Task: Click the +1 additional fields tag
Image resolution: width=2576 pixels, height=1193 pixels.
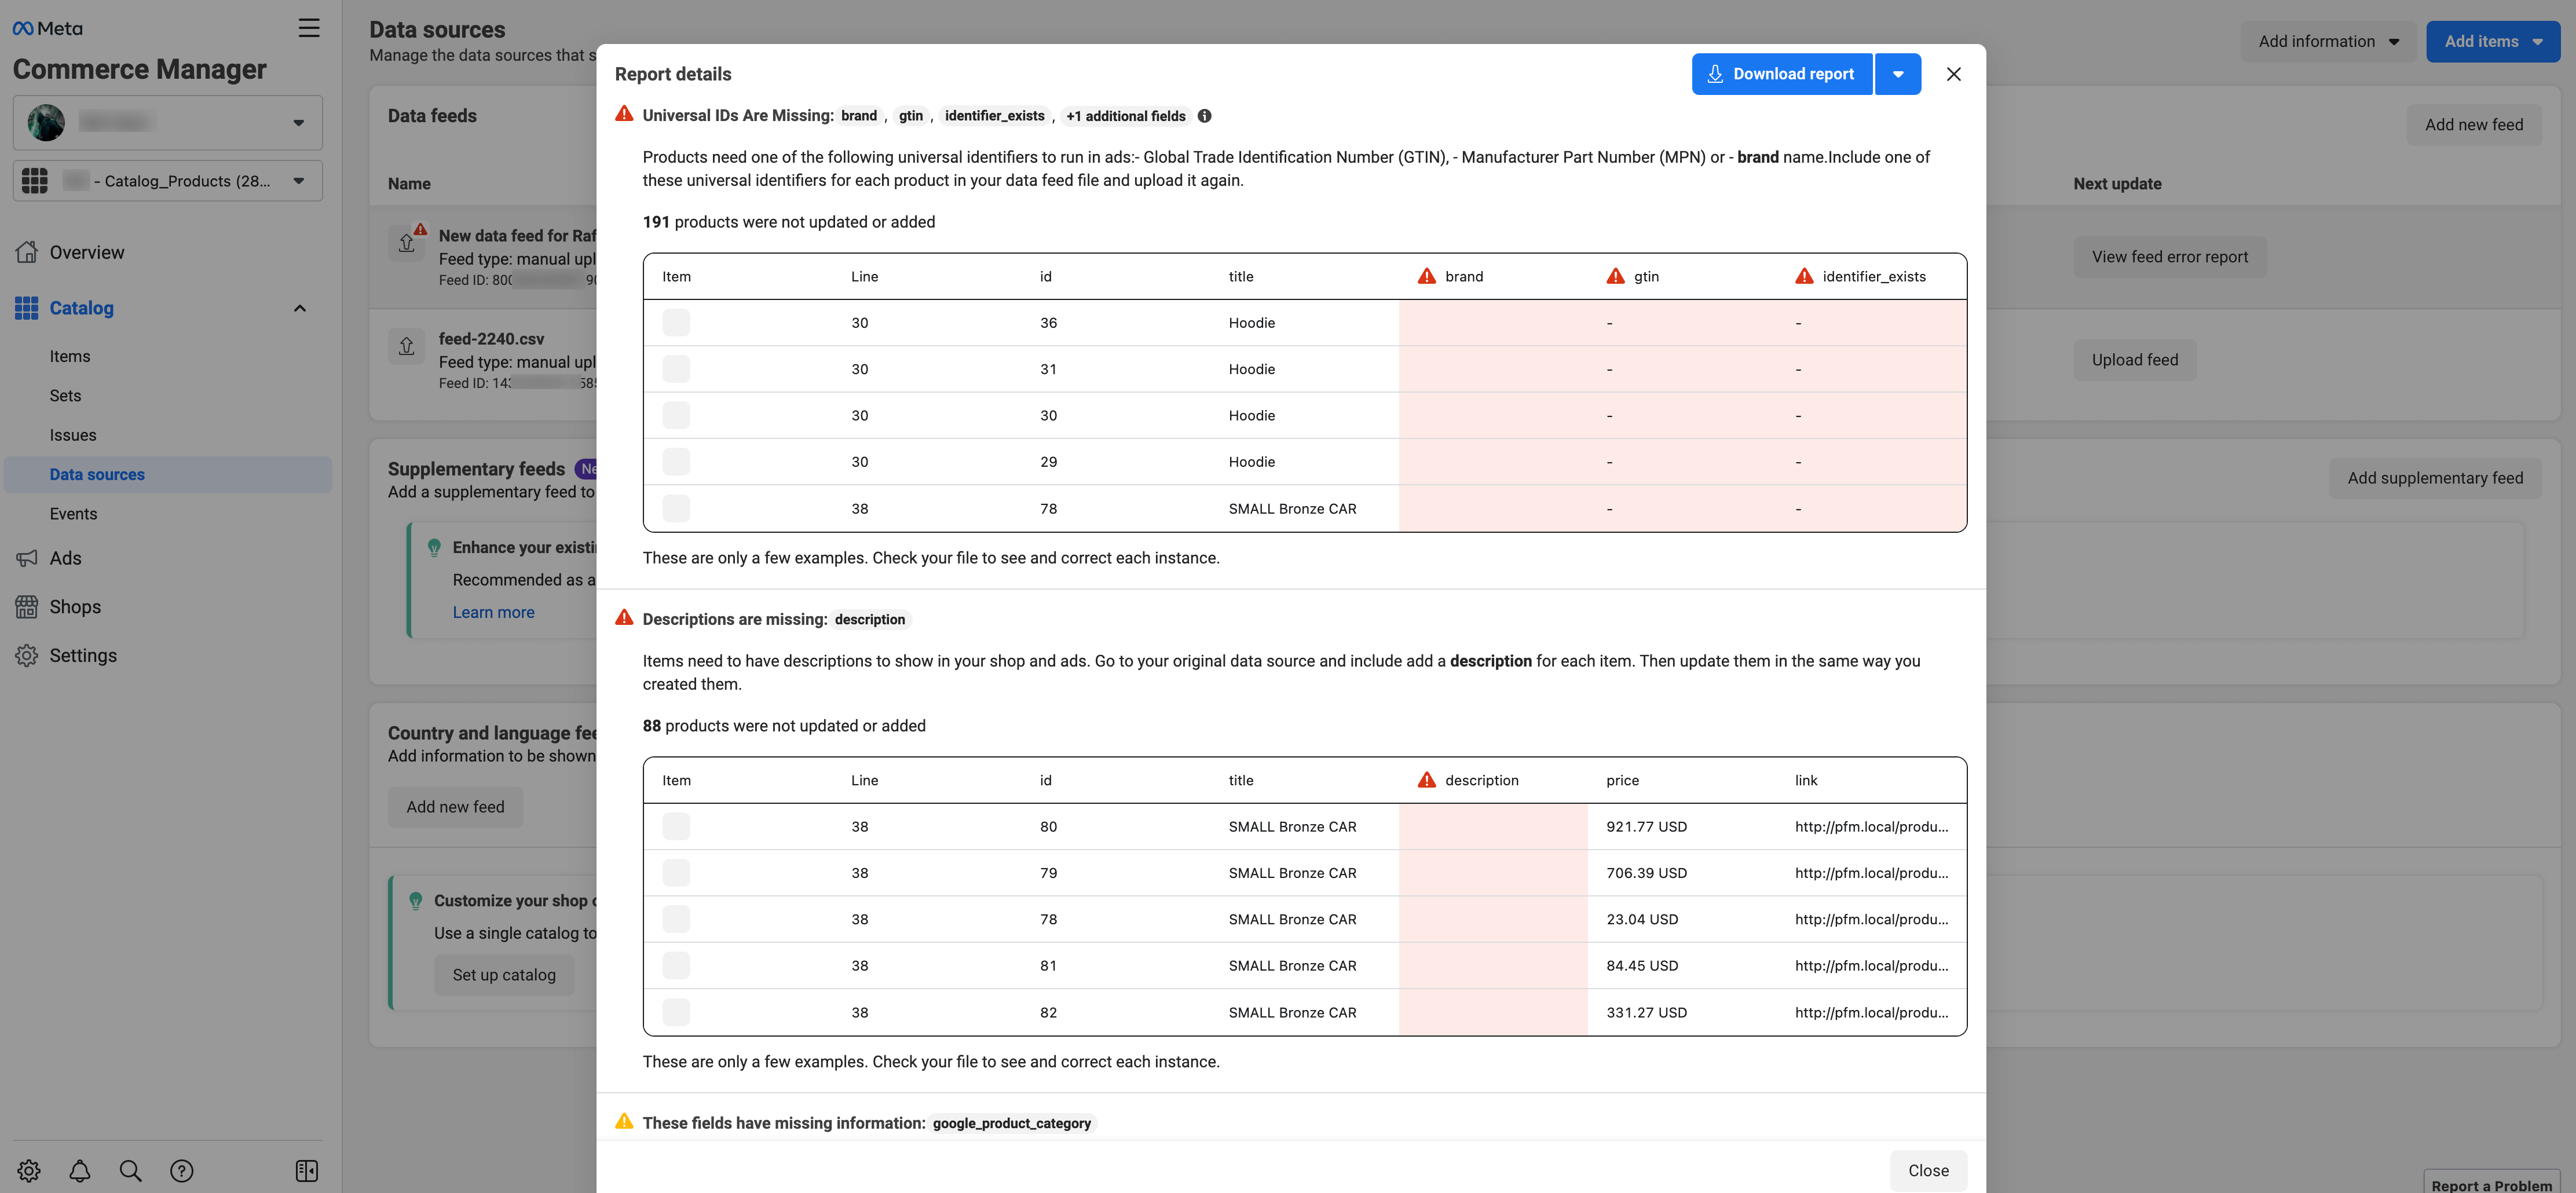Action: tap(1126, 116)
